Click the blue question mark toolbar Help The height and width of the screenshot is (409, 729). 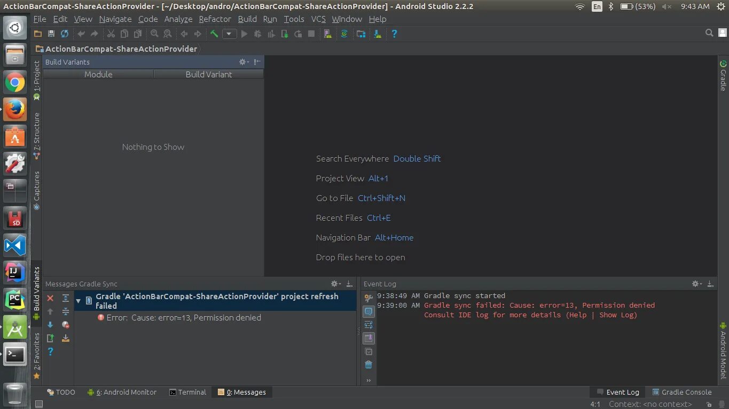[394, 34]
